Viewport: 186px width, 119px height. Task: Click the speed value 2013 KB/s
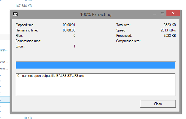168,30
